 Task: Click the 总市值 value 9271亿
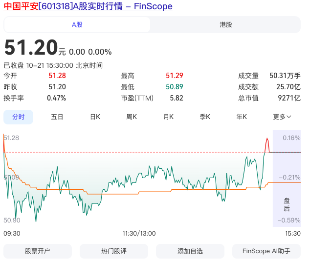click(289, 98)
